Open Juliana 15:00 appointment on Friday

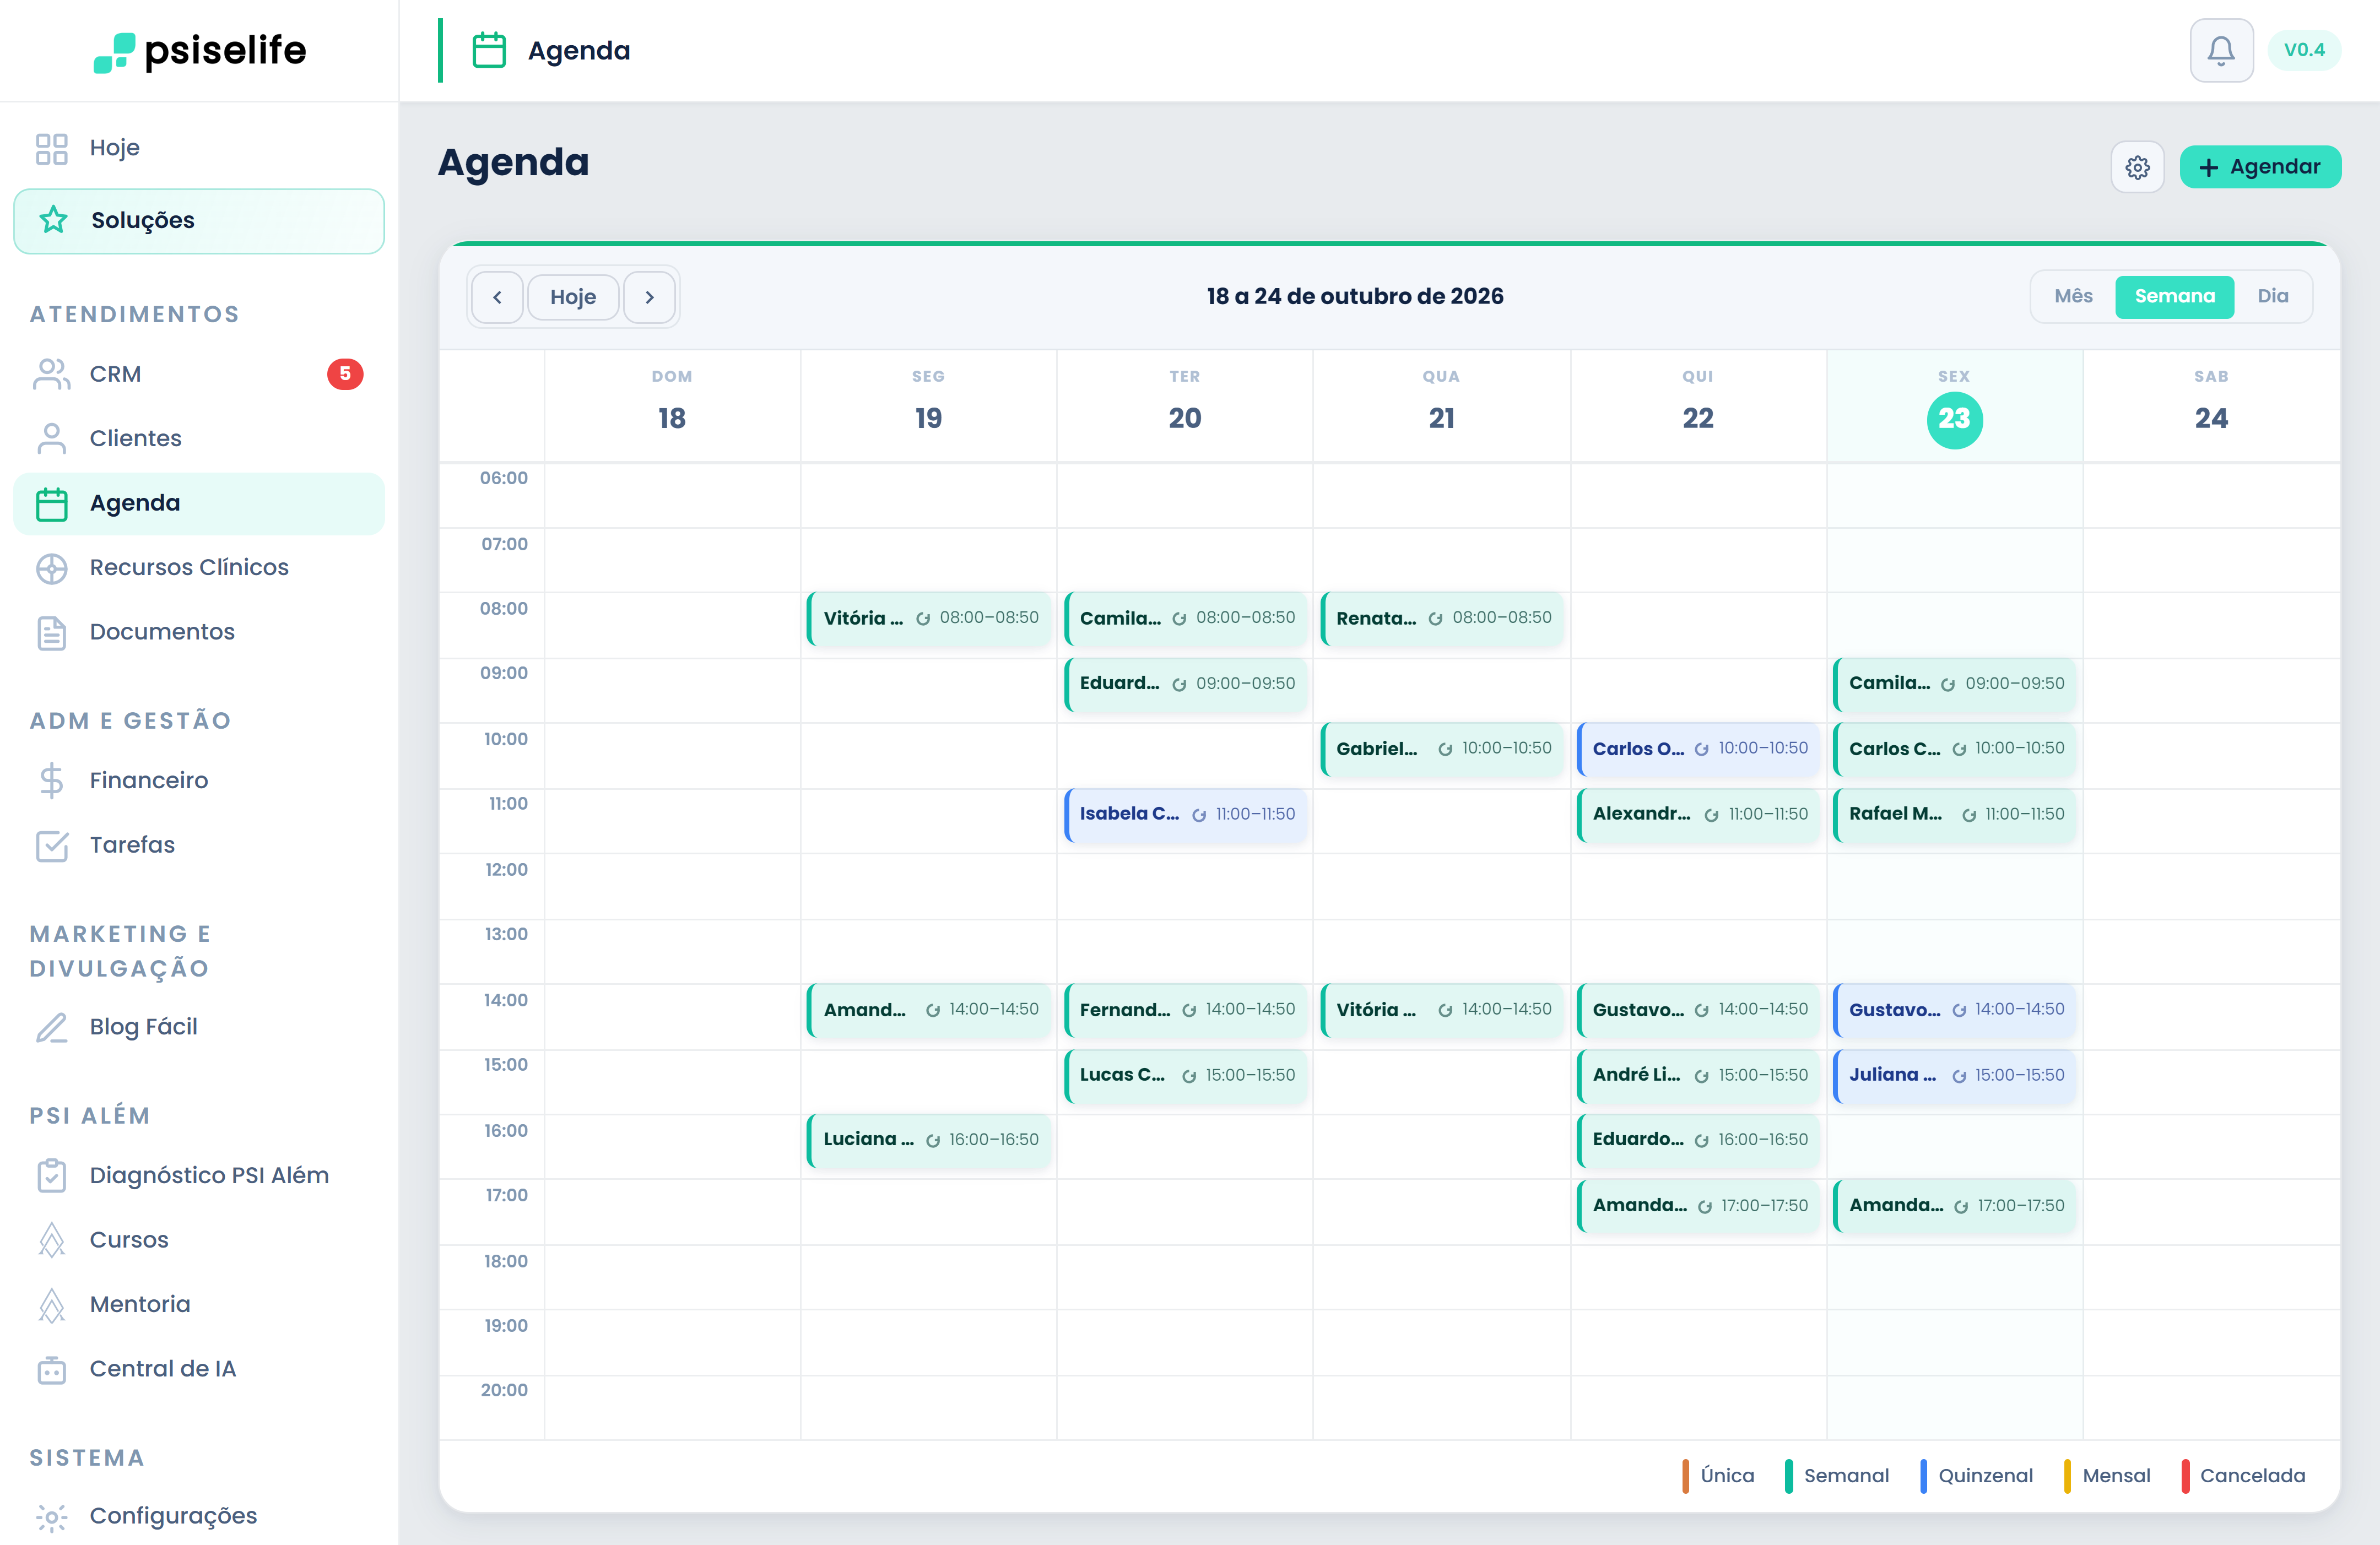[1954, 1075]
